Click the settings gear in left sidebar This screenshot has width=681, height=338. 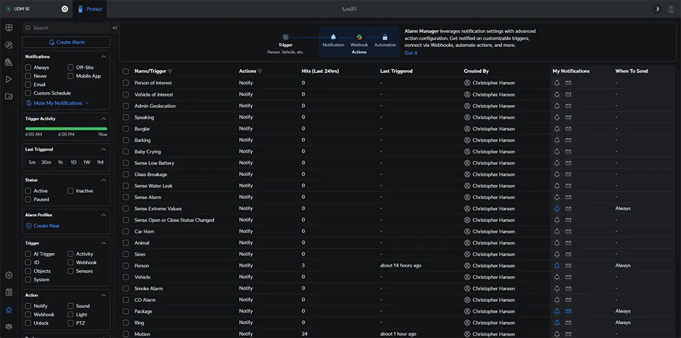pyautogui.click(x=9, y=275)
